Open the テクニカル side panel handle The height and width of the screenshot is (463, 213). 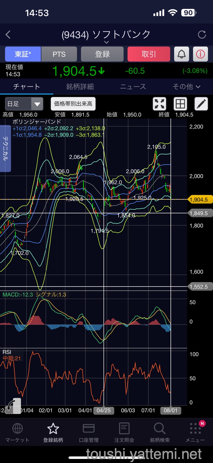6,148
